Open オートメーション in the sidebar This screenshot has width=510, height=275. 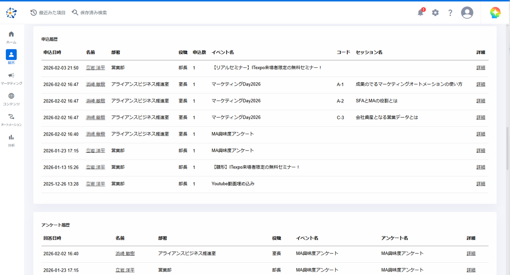click(x=11, y=120)
